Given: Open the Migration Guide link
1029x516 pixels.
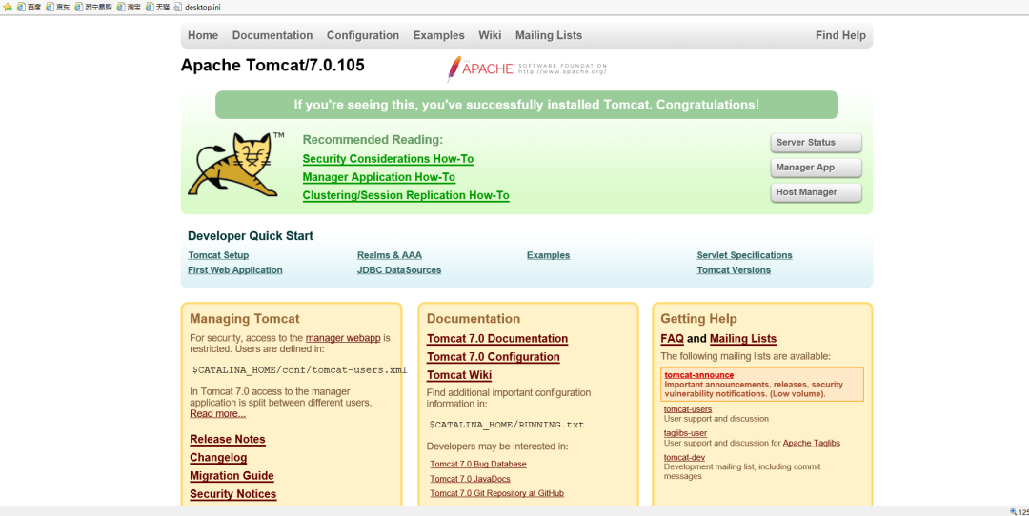Looking at the screenshot, I should tap(232, 476).
